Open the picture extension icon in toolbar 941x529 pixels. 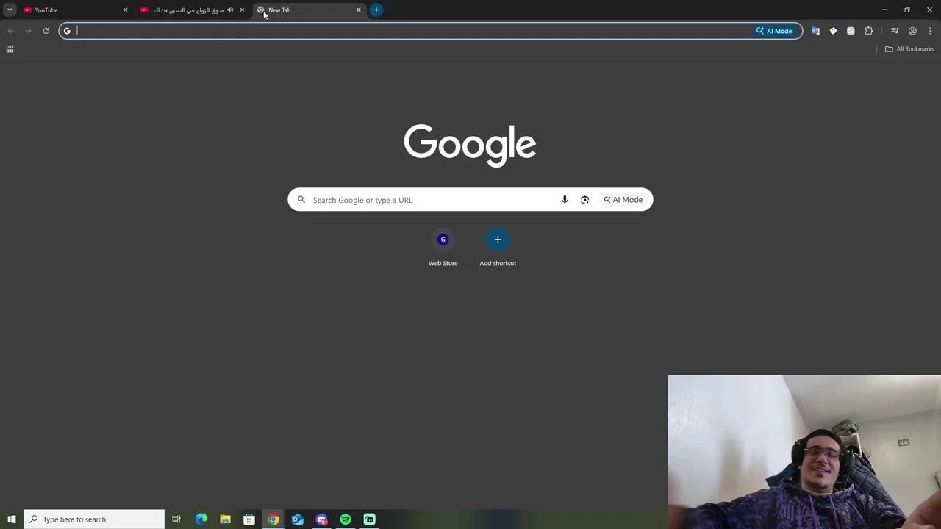click(x=851, y=31)
